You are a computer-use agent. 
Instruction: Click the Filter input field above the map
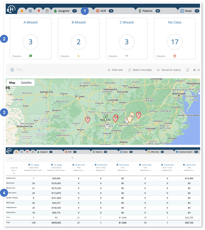57,70
